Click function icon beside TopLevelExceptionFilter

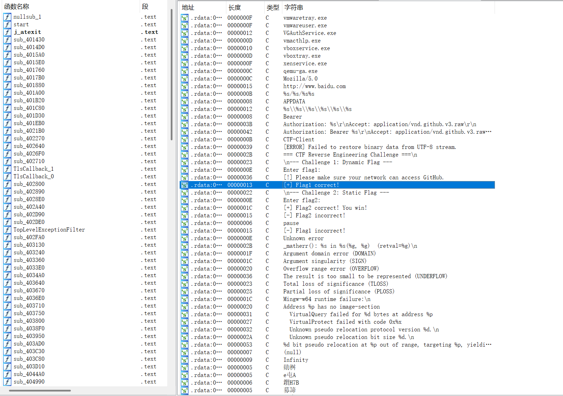click(7, 230)
